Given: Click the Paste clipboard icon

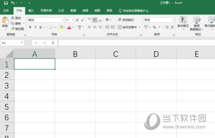Looking at the screenshot, I should (5, 21).
